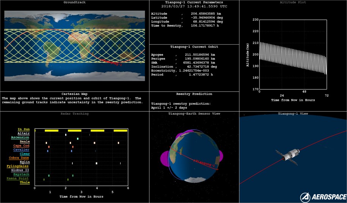Select the In Sun label
The image size is (347, 203).
point(24,129)
